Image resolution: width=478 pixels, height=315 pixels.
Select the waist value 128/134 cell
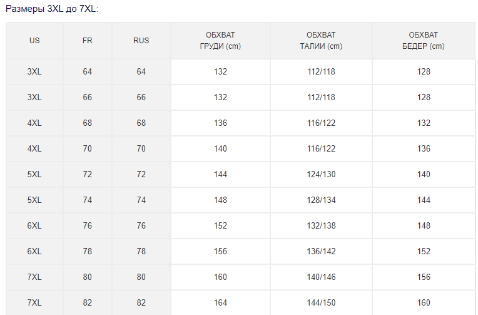321,200
